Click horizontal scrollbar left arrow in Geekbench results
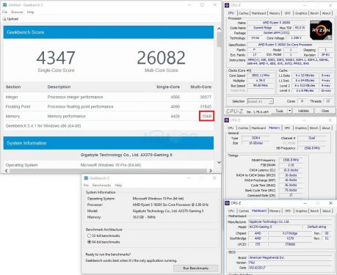This screenshot has width=337, height=275. tap(7, 171)
